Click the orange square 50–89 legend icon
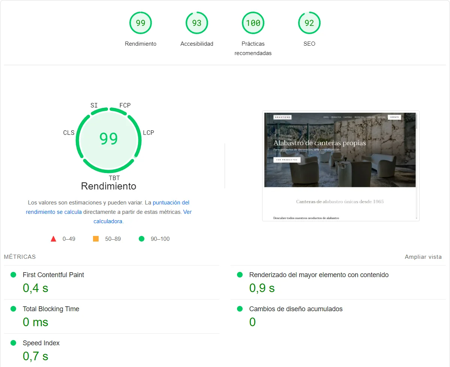Viewport: 450px width, 367px height. click(96, 239)
